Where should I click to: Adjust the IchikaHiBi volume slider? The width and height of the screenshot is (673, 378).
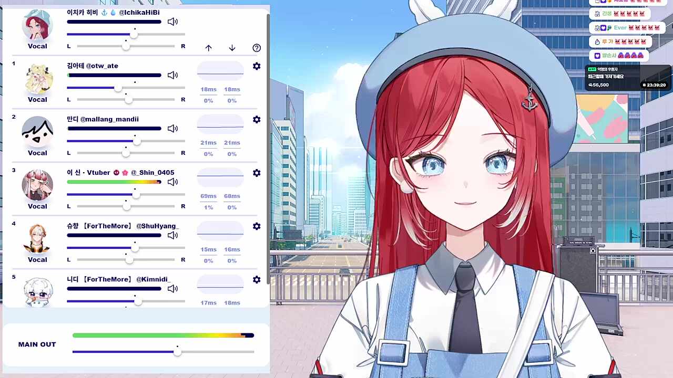126,34
